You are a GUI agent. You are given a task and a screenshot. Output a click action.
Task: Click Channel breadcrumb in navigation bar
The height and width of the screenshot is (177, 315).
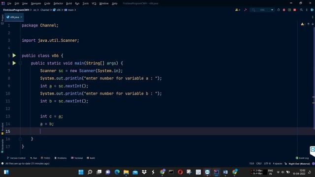point(45,10)
